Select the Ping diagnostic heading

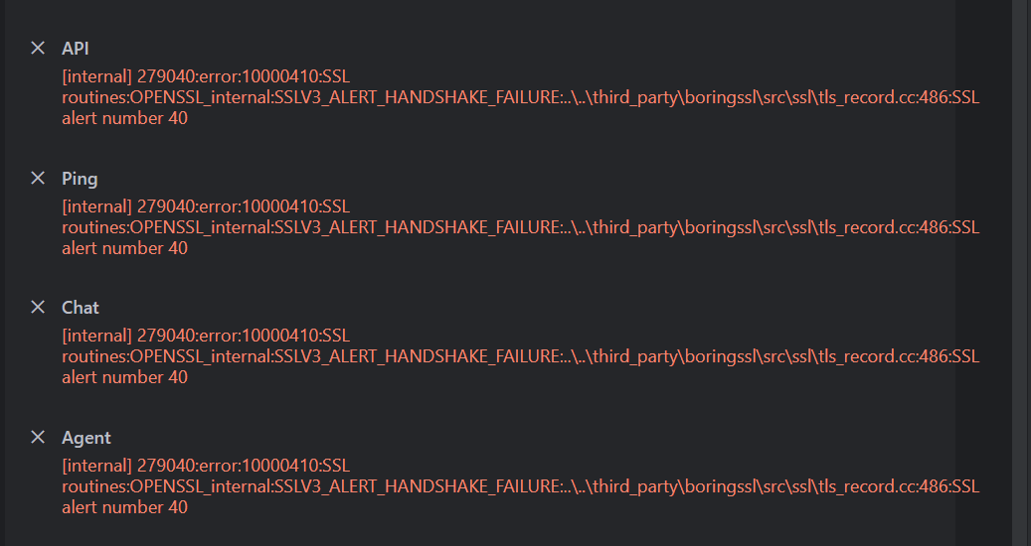(x=80, y=179)
